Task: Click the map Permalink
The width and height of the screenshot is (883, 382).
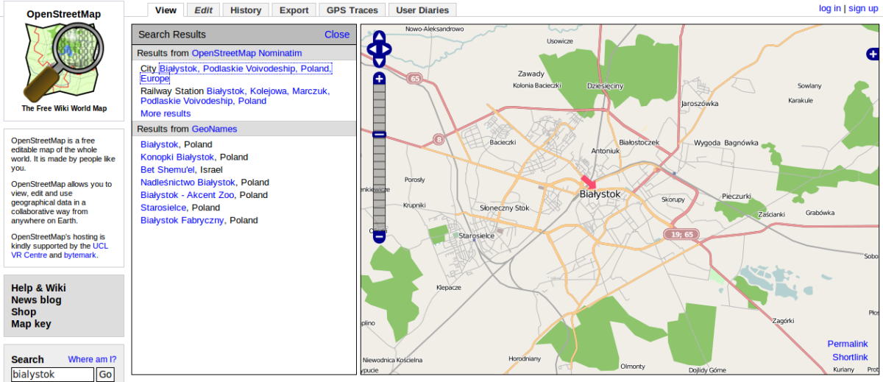Action: [848, 344]
